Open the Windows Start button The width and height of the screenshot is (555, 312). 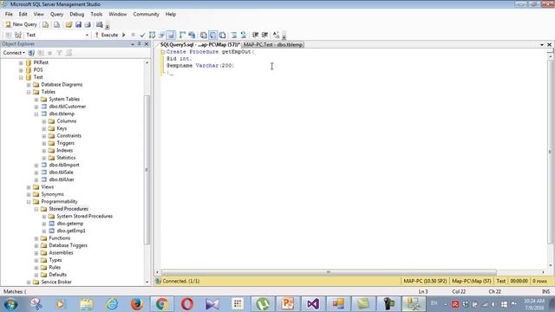pos(11,304)
